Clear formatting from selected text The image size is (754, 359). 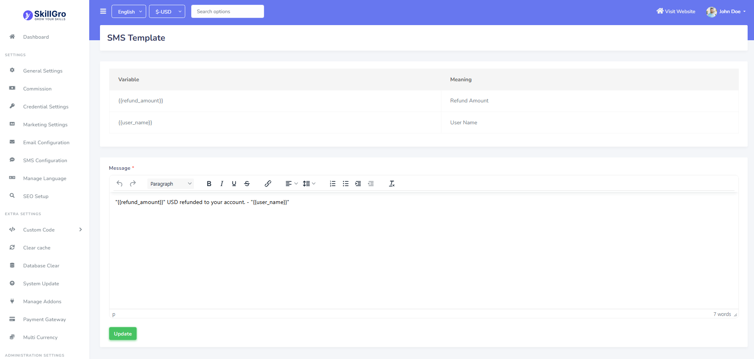[392, 184]
